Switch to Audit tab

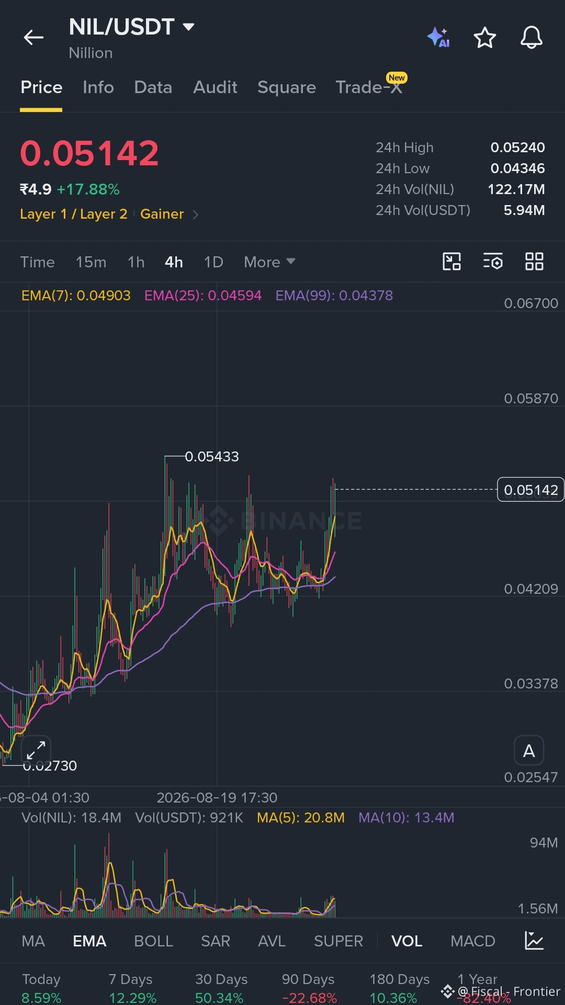click(x=215, y=87)
